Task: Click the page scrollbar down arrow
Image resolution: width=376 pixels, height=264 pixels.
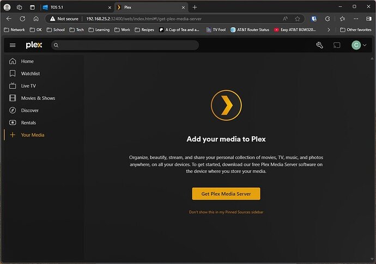Action: (x=372, y=259)
